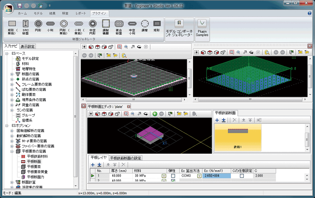Switch to the 照査 ribbon tab
The height and width of the screenshot is (198, 315).
click(65, 13)
